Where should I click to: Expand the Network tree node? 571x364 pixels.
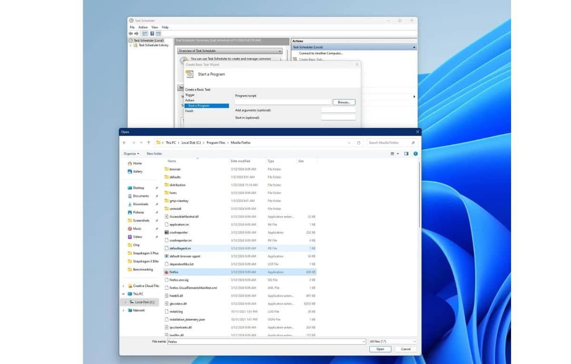point(124,310)
